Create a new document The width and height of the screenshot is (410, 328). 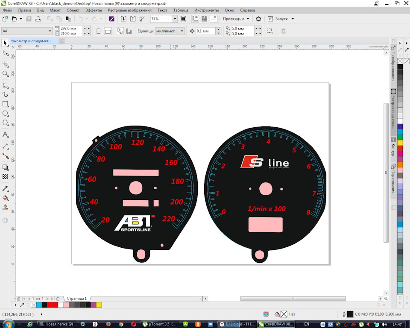(x=5, y=19)
